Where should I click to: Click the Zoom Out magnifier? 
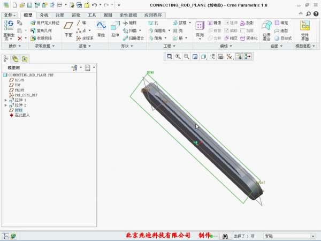click(186, 56)
